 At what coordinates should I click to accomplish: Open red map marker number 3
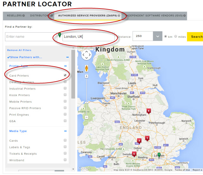coord(139,141)
